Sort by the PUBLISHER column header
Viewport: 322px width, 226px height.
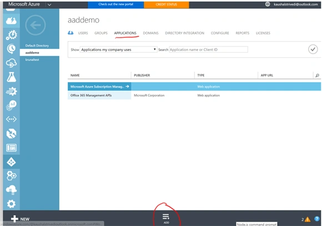tap(142, 76)
